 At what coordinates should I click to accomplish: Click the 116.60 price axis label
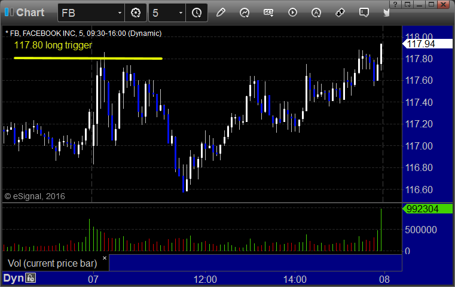pyautogui.click(x=419, y=190)
